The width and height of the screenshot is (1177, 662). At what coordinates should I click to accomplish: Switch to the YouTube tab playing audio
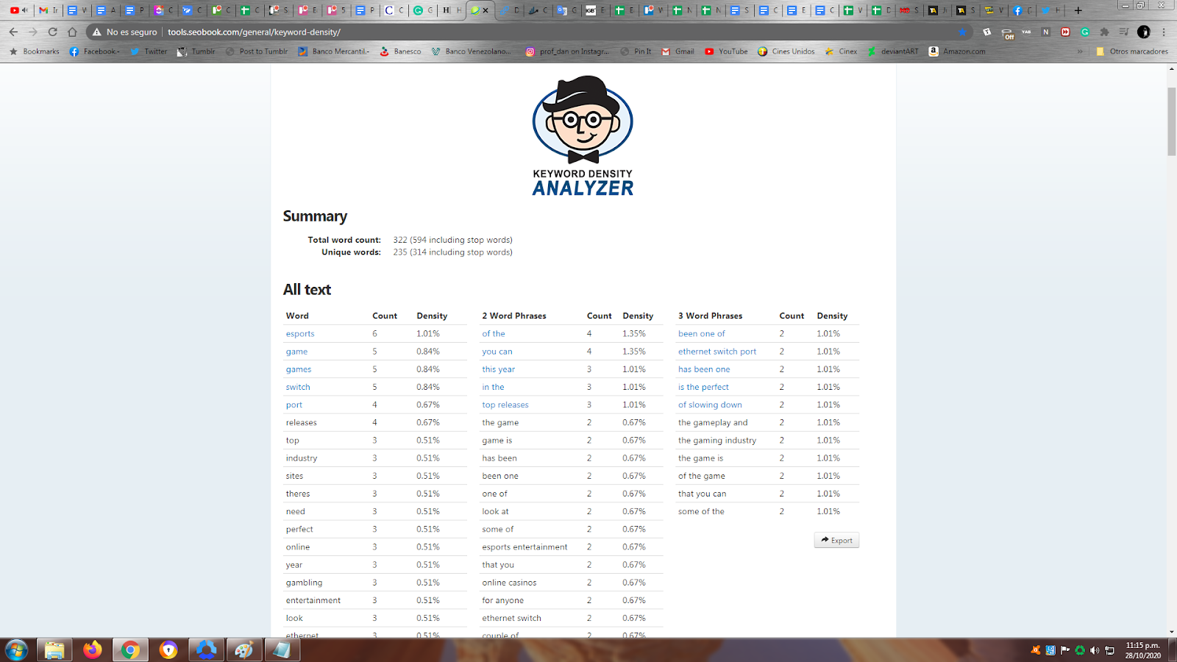click(19, 10)
